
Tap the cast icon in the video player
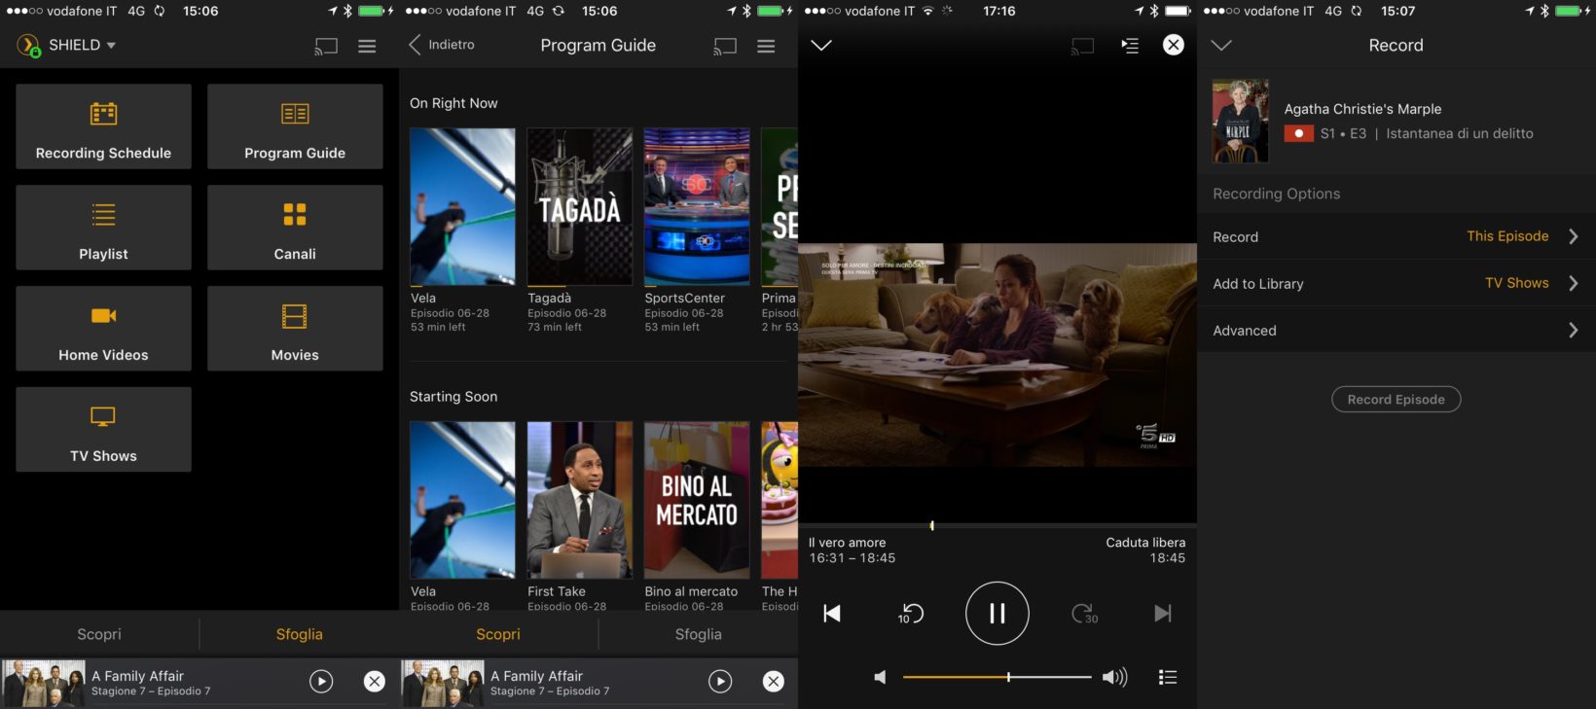1082,46
